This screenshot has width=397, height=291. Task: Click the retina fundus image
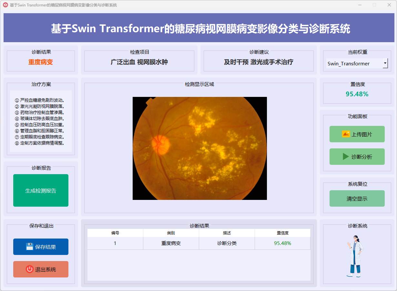coord(199,148)
